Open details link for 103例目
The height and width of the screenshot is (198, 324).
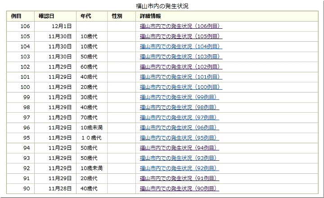coord(181,57)
